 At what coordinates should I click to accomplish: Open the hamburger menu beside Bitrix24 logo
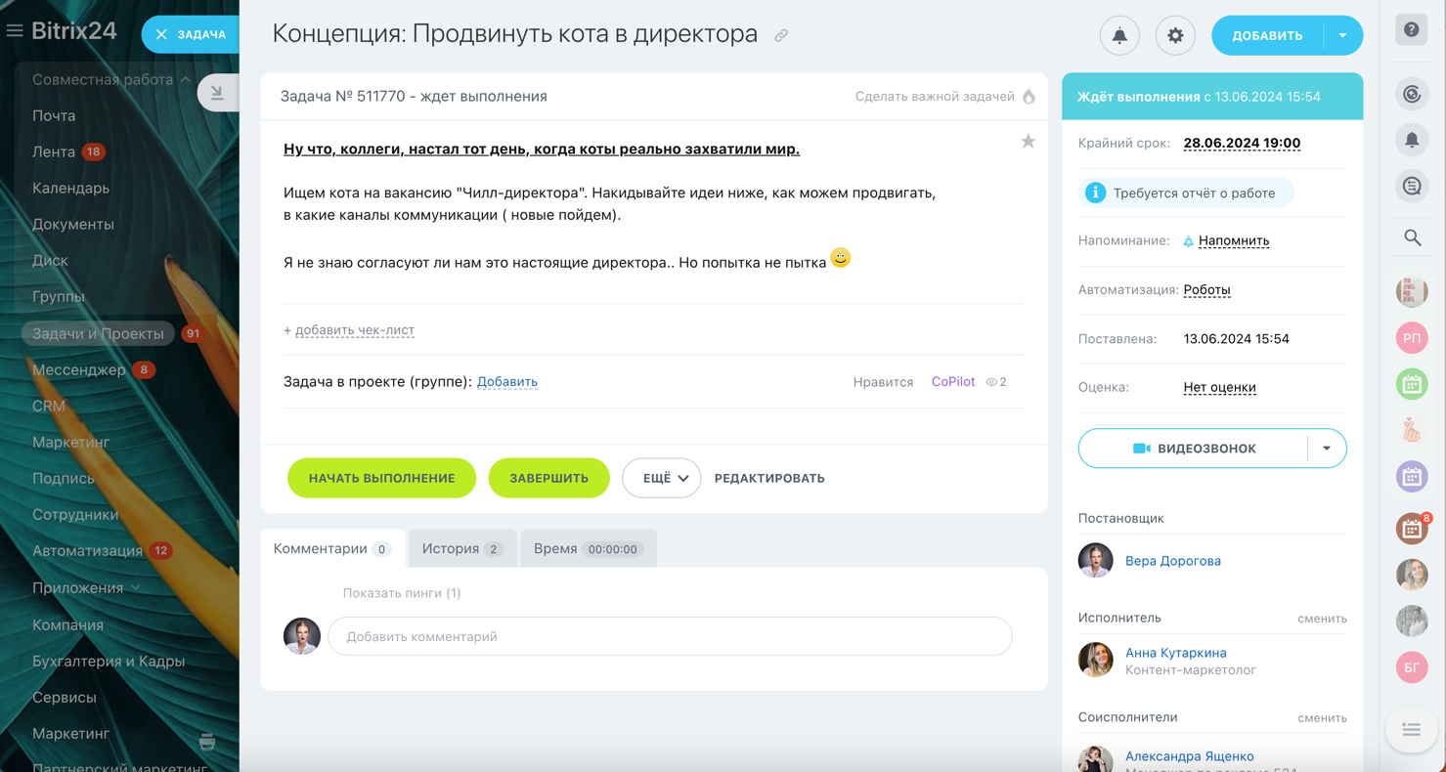point(15,31)
